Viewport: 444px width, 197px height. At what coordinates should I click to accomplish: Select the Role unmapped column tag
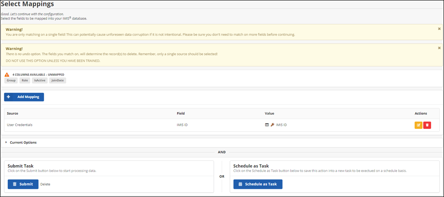(25, 81)
